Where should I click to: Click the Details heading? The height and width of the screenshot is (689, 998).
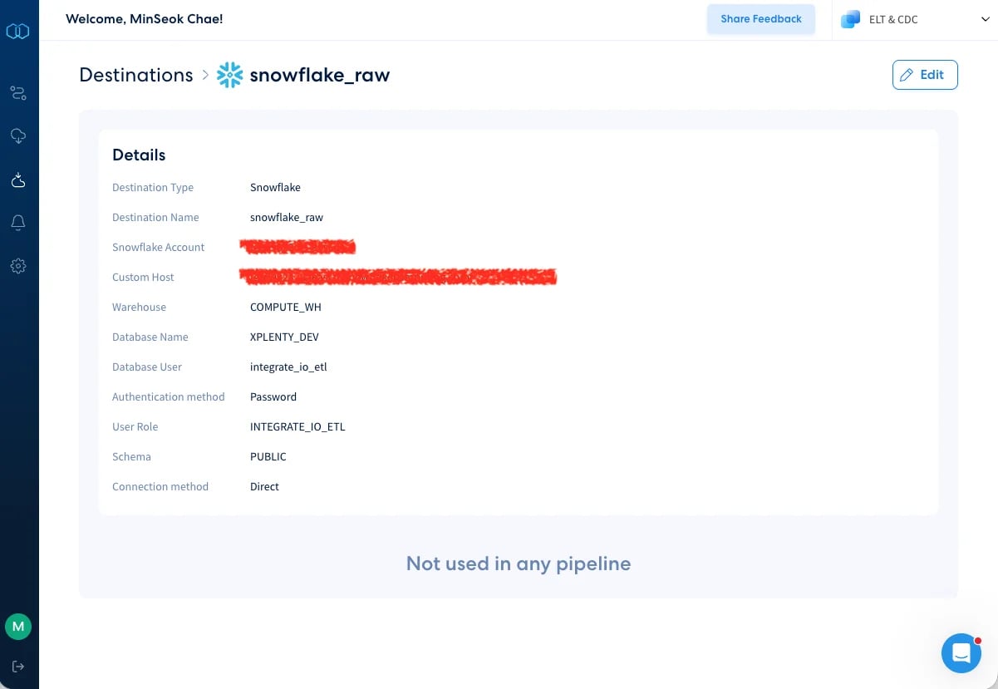click(x=139, y=155)
